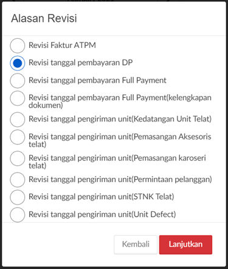Click label for pengiriman unit(Kedatangan Unit Telat)
The width and height of the screenshot is (228, 269).
[x=120, y=119]
